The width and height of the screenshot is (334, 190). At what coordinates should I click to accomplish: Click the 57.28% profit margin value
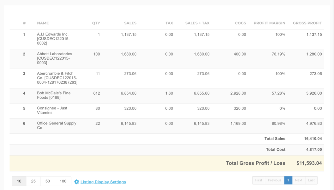279,93
